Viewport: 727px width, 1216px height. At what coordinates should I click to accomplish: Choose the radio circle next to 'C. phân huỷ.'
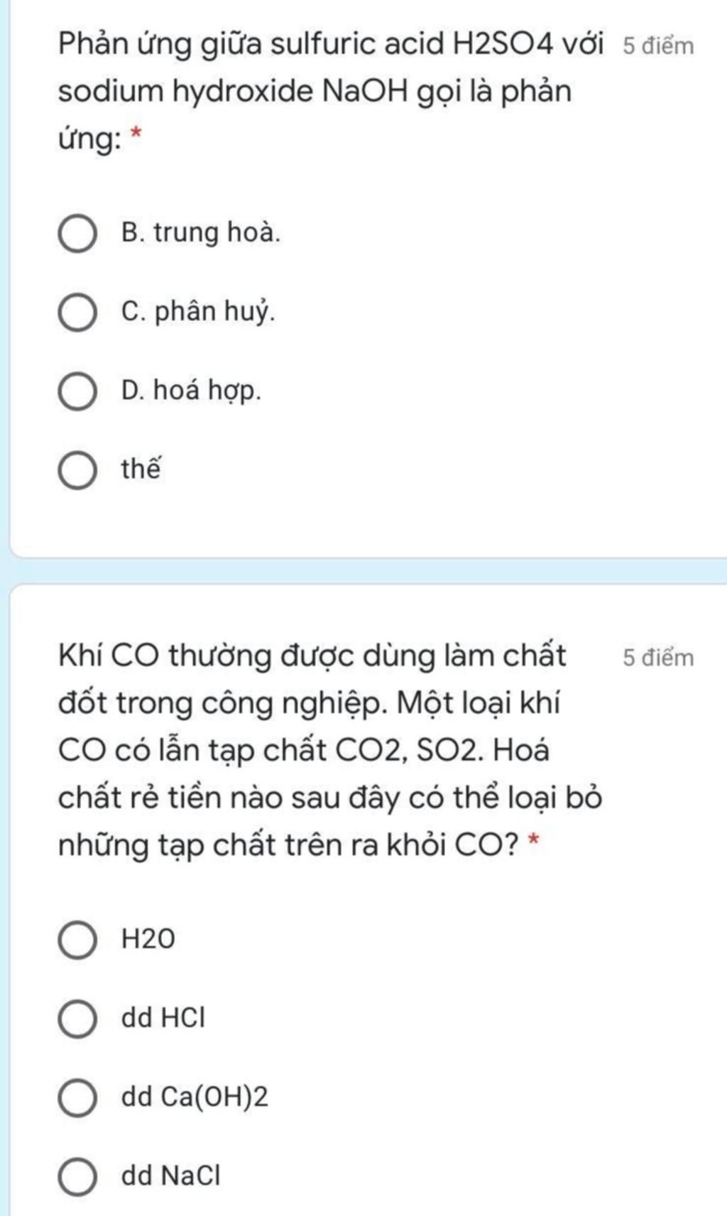pyautogui.click(x=77, y=313)
